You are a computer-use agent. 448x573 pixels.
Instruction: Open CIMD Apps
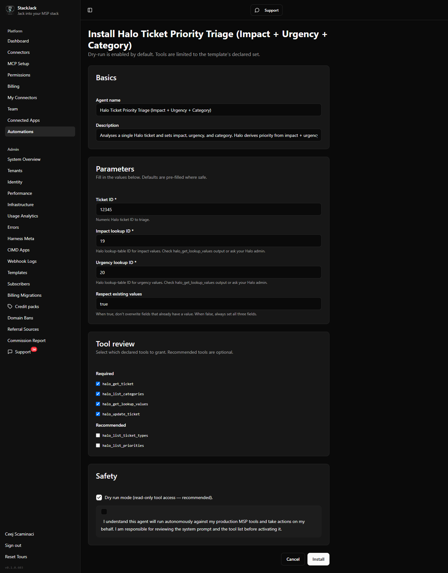[40, 250]
